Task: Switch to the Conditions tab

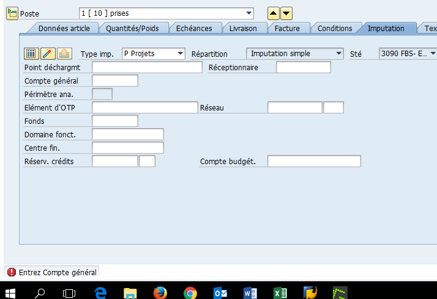Action: click(x=334, y=28)
